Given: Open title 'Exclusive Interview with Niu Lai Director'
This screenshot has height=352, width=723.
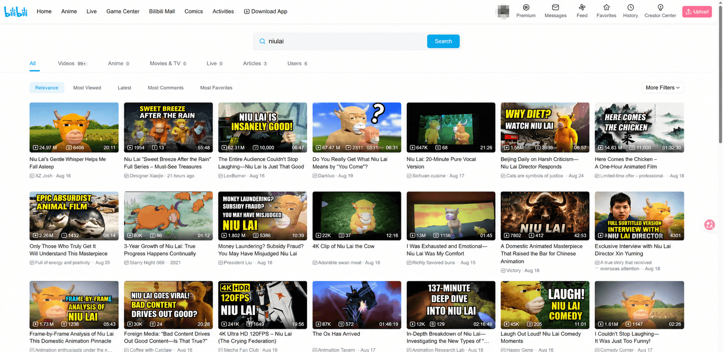Looking at the screenshot, I should [x=633, y=250].
